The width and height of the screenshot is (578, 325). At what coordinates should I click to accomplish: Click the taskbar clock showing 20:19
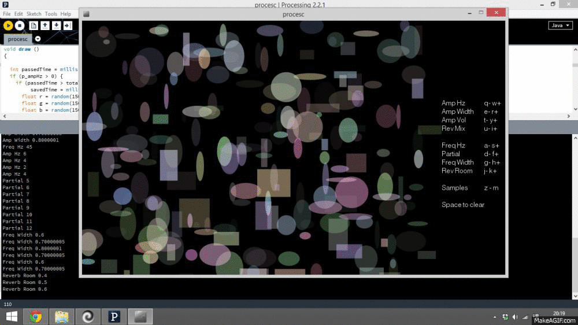point(559,313)
